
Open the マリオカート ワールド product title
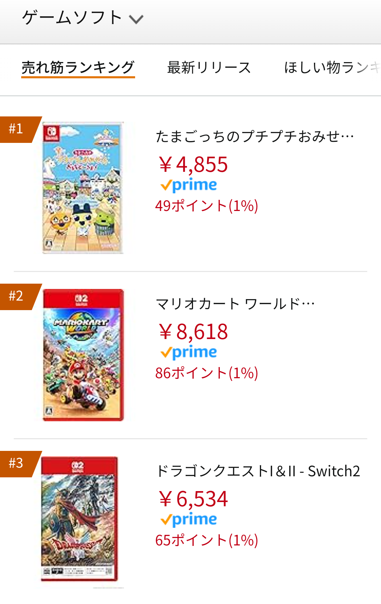(235, 304)
